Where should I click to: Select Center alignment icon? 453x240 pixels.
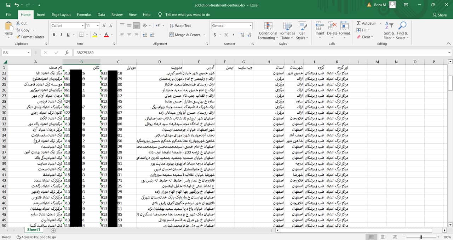coord(129,35)
